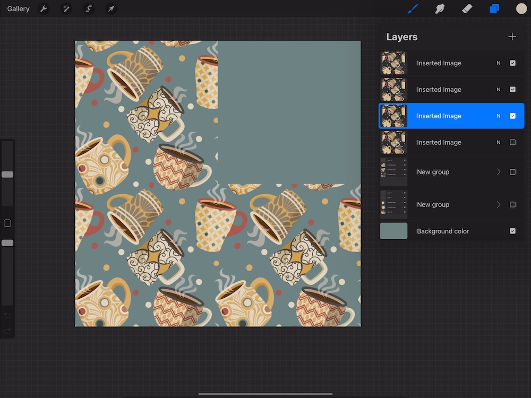Add a new layer with plus icon
This screenshot has width=531, height=398.
512,37
